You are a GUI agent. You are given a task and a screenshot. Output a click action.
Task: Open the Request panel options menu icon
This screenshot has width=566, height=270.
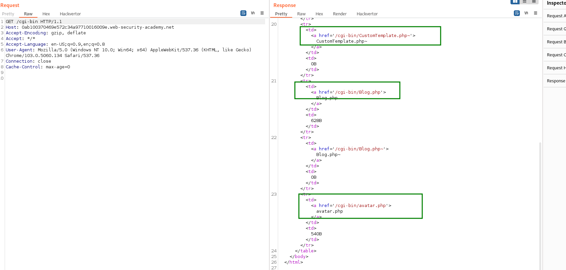click(262, 13)
